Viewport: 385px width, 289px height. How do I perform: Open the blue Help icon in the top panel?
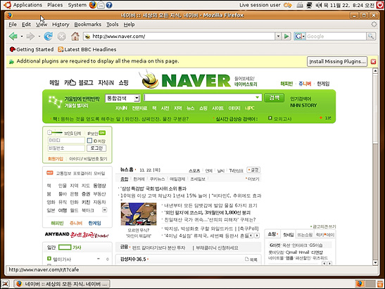point(109,5)
